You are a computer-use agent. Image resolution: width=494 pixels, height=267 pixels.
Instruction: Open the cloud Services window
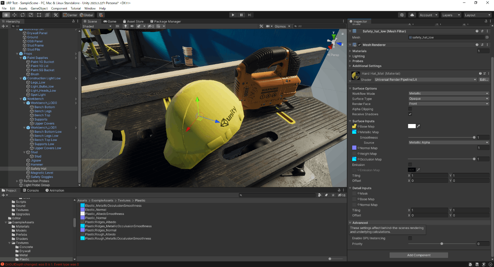(x=412, y=15)
